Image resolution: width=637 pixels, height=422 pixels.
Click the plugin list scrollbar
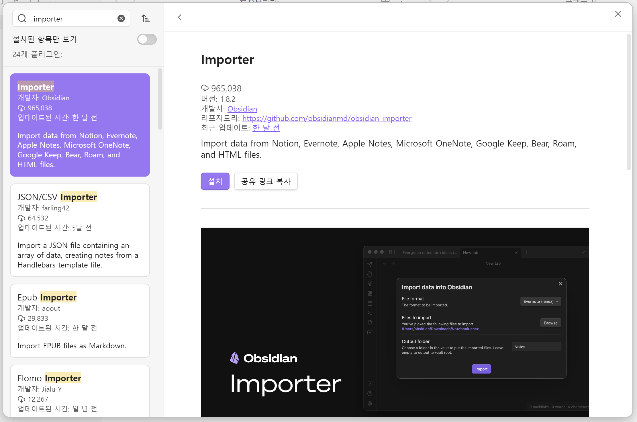coord(160,99)
